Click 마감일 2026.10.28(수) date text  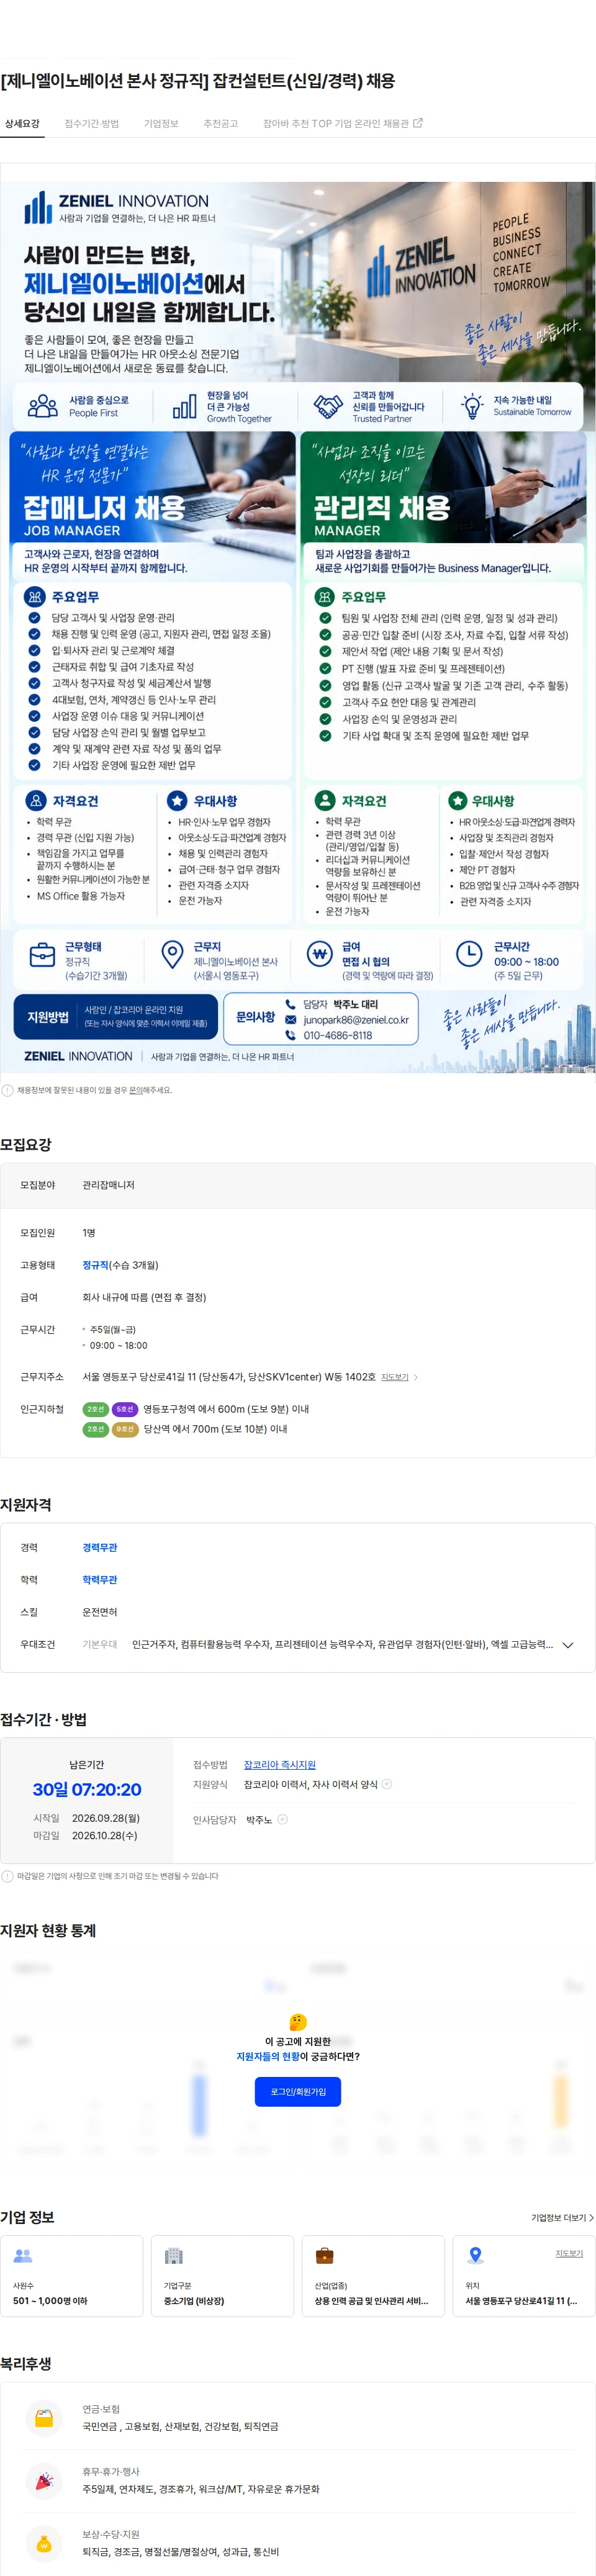(x=104, y=1836)
